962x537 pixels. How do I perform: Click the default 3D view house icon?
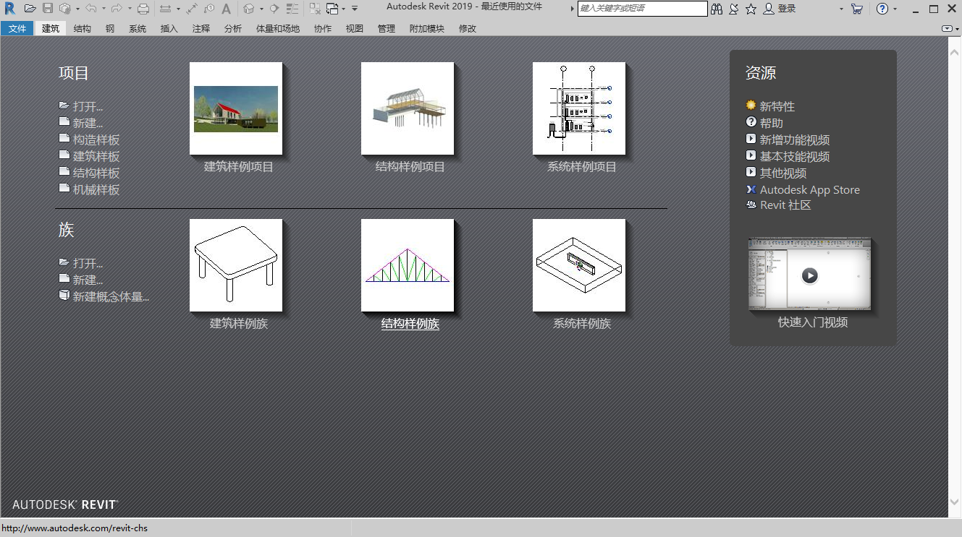(249, 9)
